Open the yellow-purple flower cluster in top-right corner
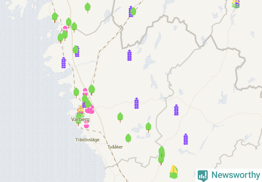Viewport: 262px width, 182px height. tap(236, 4)
